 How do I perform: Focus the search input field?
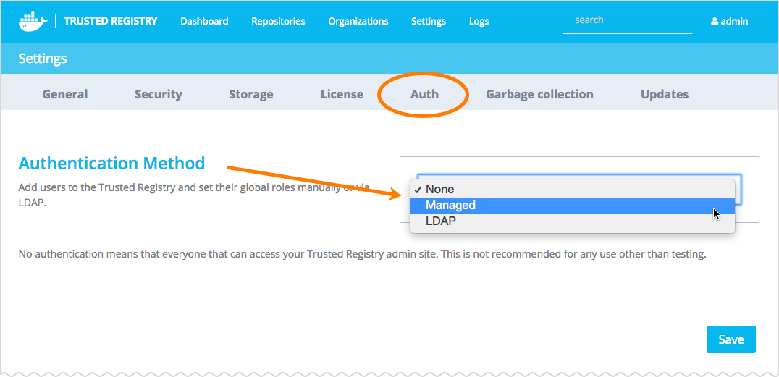(x=627, y=20)
